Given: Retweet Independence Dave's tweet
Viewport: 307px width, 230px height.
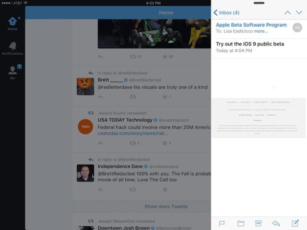Looking at the screenshot, I should click(x=132, y=190).
